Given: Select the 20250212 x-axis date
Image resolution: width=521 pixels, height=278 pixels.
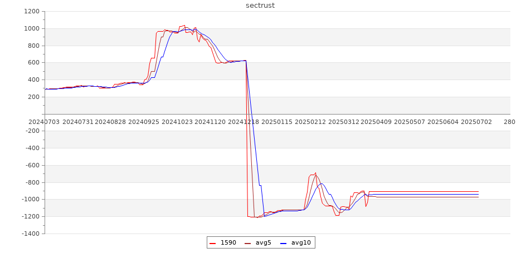Looking at the screenshot, I should click(310, 122).
